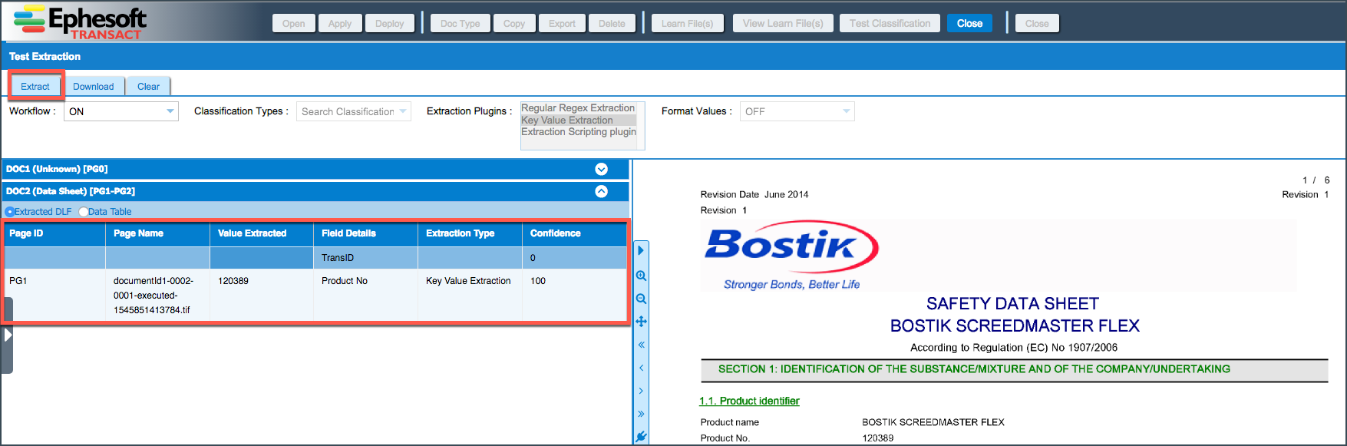1347x446 pixels.
Task: Click the Confidence column header
Action: (x=574, y=234)
